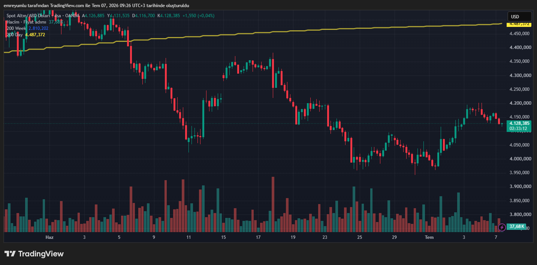
Task: Click the 4.050,000 price axis label
Action: point(519,145)
